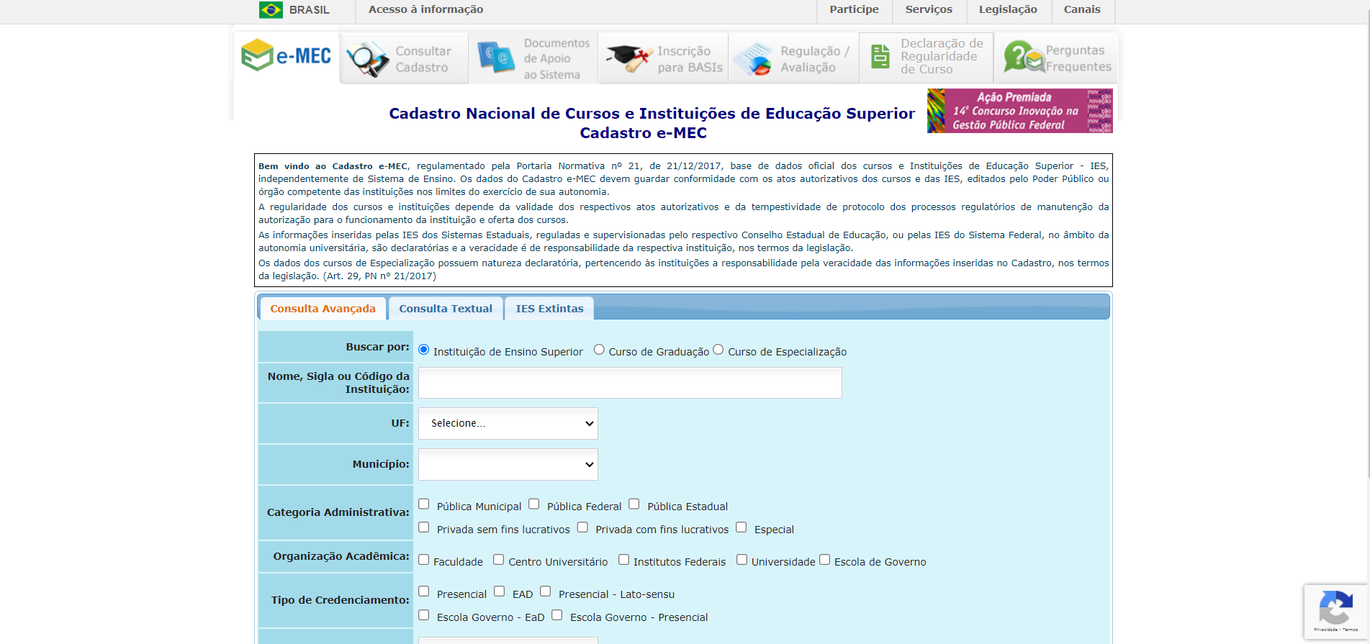
Task: Check the Pública Federal checkbox
Action: pyautogui.click(x=534, y=504)
